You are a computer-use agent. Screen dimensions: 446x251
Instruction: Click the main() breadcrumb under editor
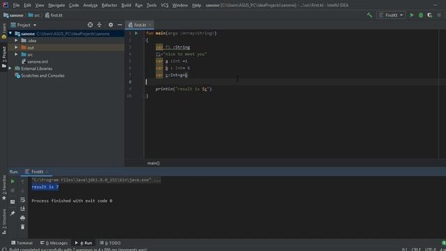[153, 163]
